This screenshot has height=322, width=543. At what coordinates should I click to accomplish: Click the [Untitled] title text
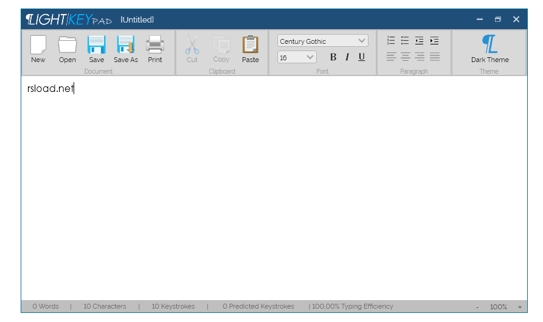pos(137,19)
